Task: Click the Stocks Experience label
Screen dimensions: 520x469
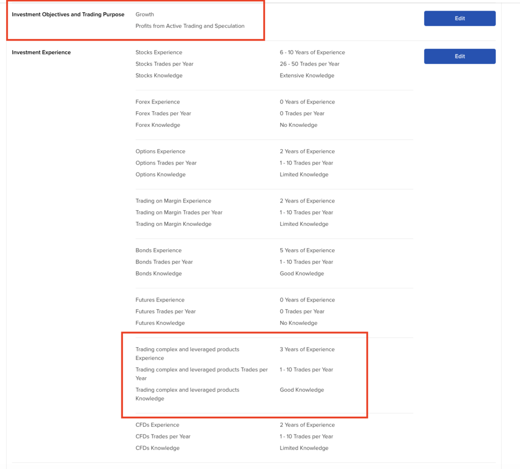Action: tap(158, 52)
